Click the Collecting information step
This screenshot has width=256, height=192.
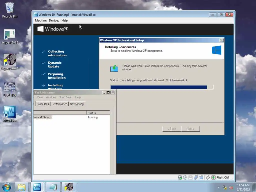(57, 53)
